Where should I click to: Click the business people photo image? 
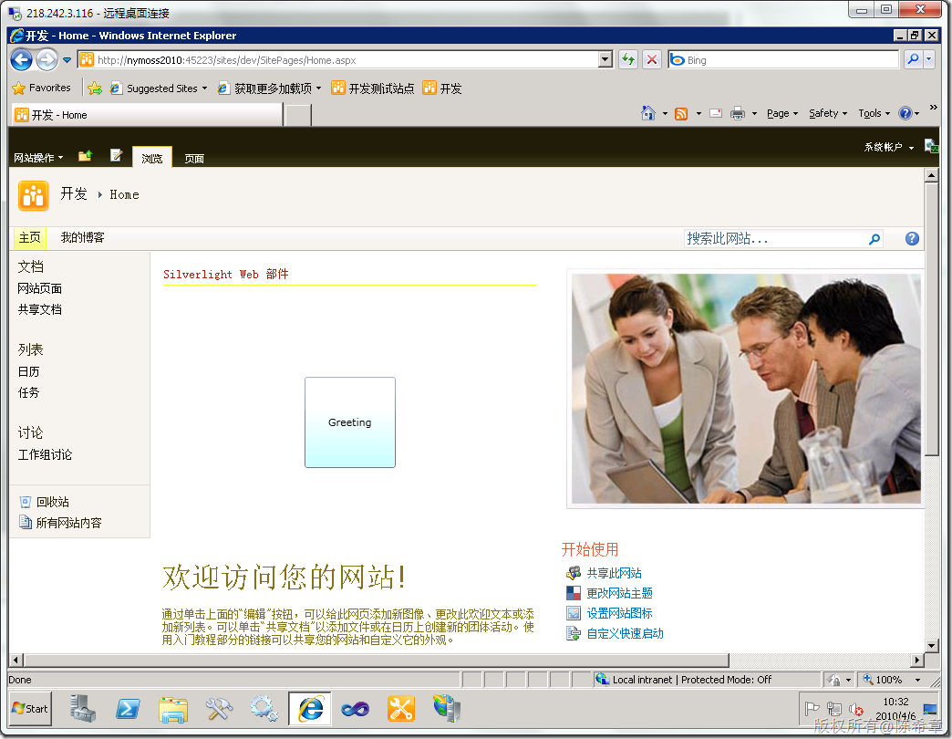(x=746, y=389)
